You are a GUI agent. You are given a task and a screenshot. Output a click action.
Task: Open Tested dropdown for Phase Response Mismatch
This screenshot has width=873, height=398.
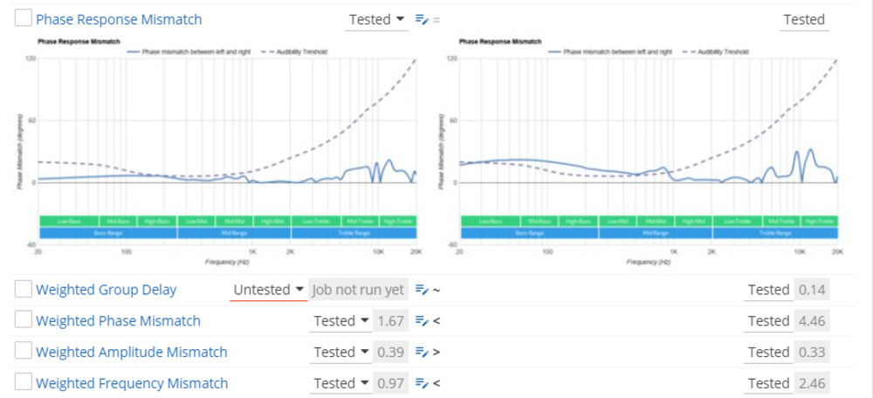pyautogui.click(x=376, y=19)
